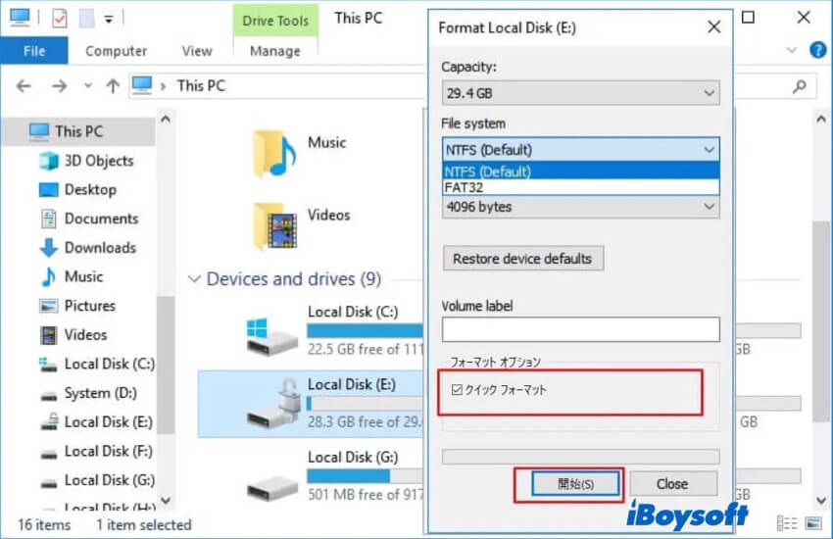The width and height of the screenshot is (833, 539).
Task: Click the Music folder icon in main pane
Action: (273, 152)
